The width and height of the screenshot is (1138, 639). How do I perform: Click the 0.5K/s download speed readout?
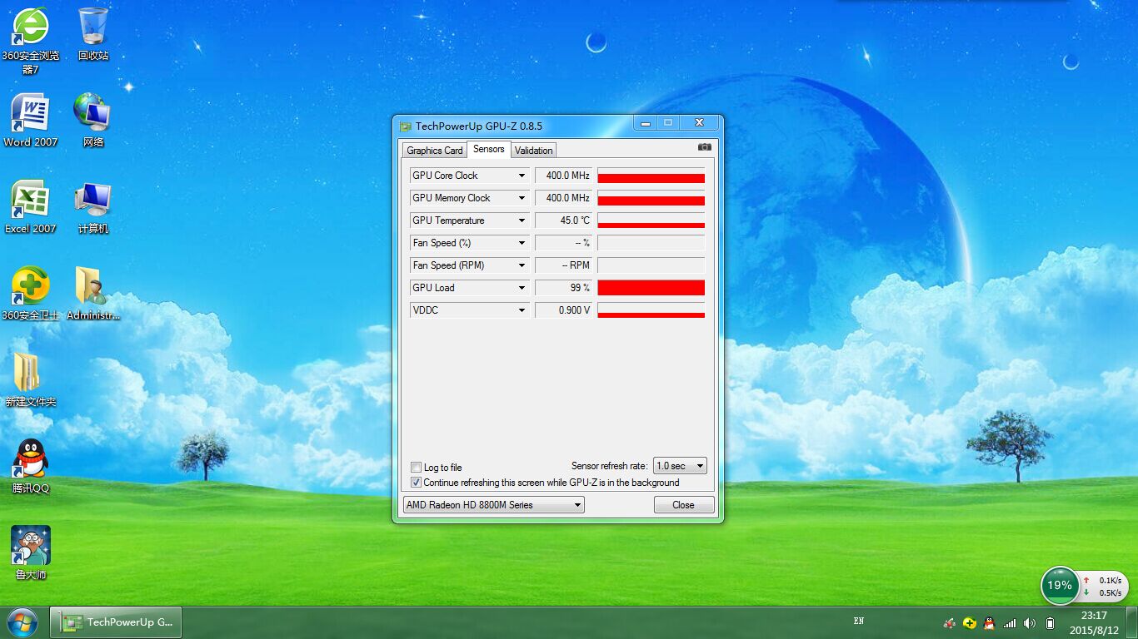coord(1110,592)
